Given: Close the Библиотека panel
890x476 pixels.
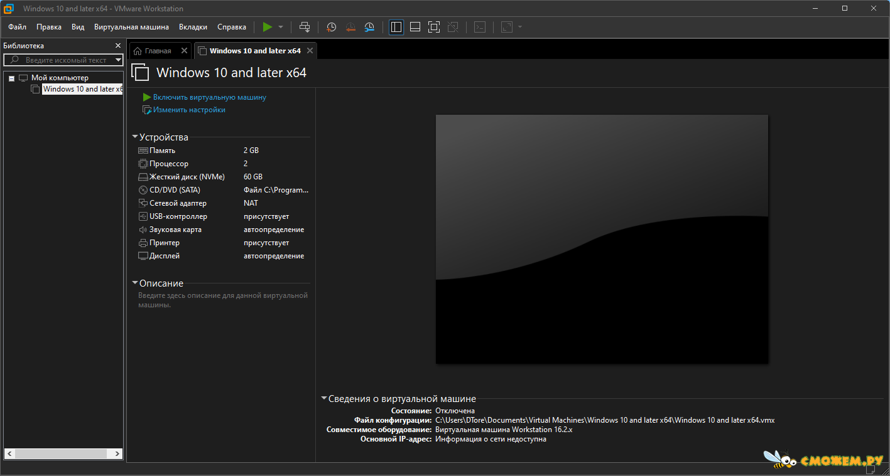Looking at the screenshot, I should coord(118,46).
